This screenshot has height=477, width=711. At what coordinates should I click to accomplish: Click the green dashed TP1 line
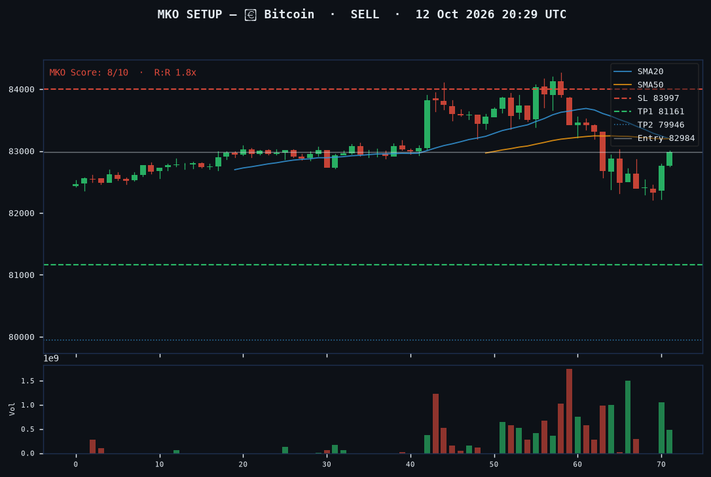click(373, 265)
